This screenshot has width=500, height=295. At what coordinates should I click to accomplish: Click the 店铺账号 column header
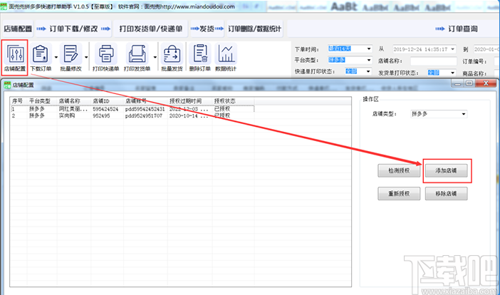coord(145,101)
